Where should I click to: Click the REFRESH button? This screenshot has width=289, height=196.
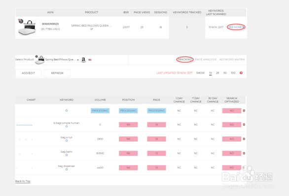coord(57,73)
